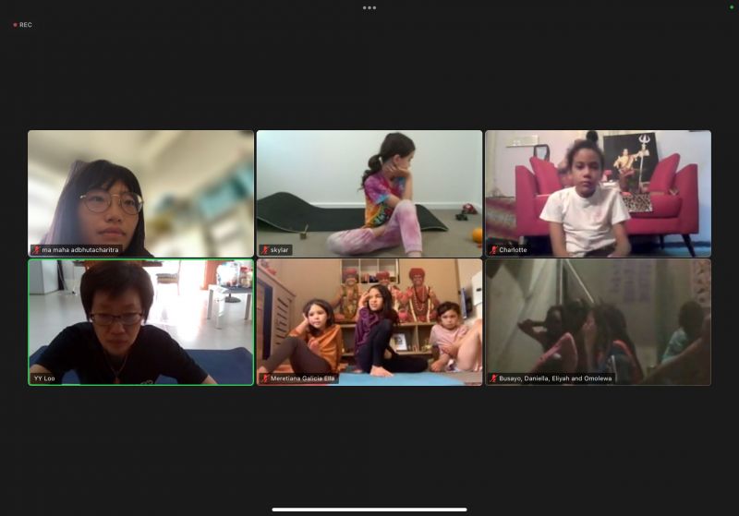
Task: Click the 'YY Loo' name label
Action: (x=44, y=378)
